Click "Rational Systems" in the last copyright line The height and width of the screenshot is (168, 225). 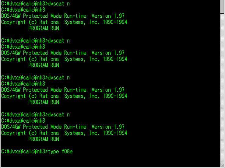(63, 133)
